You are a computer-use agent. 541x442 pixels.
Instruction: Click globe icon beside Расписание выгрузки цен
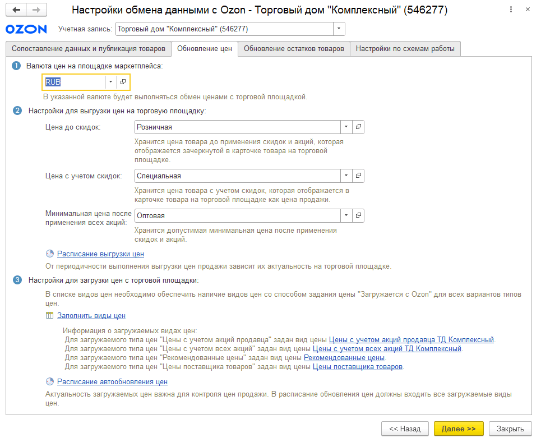point(50,254)
